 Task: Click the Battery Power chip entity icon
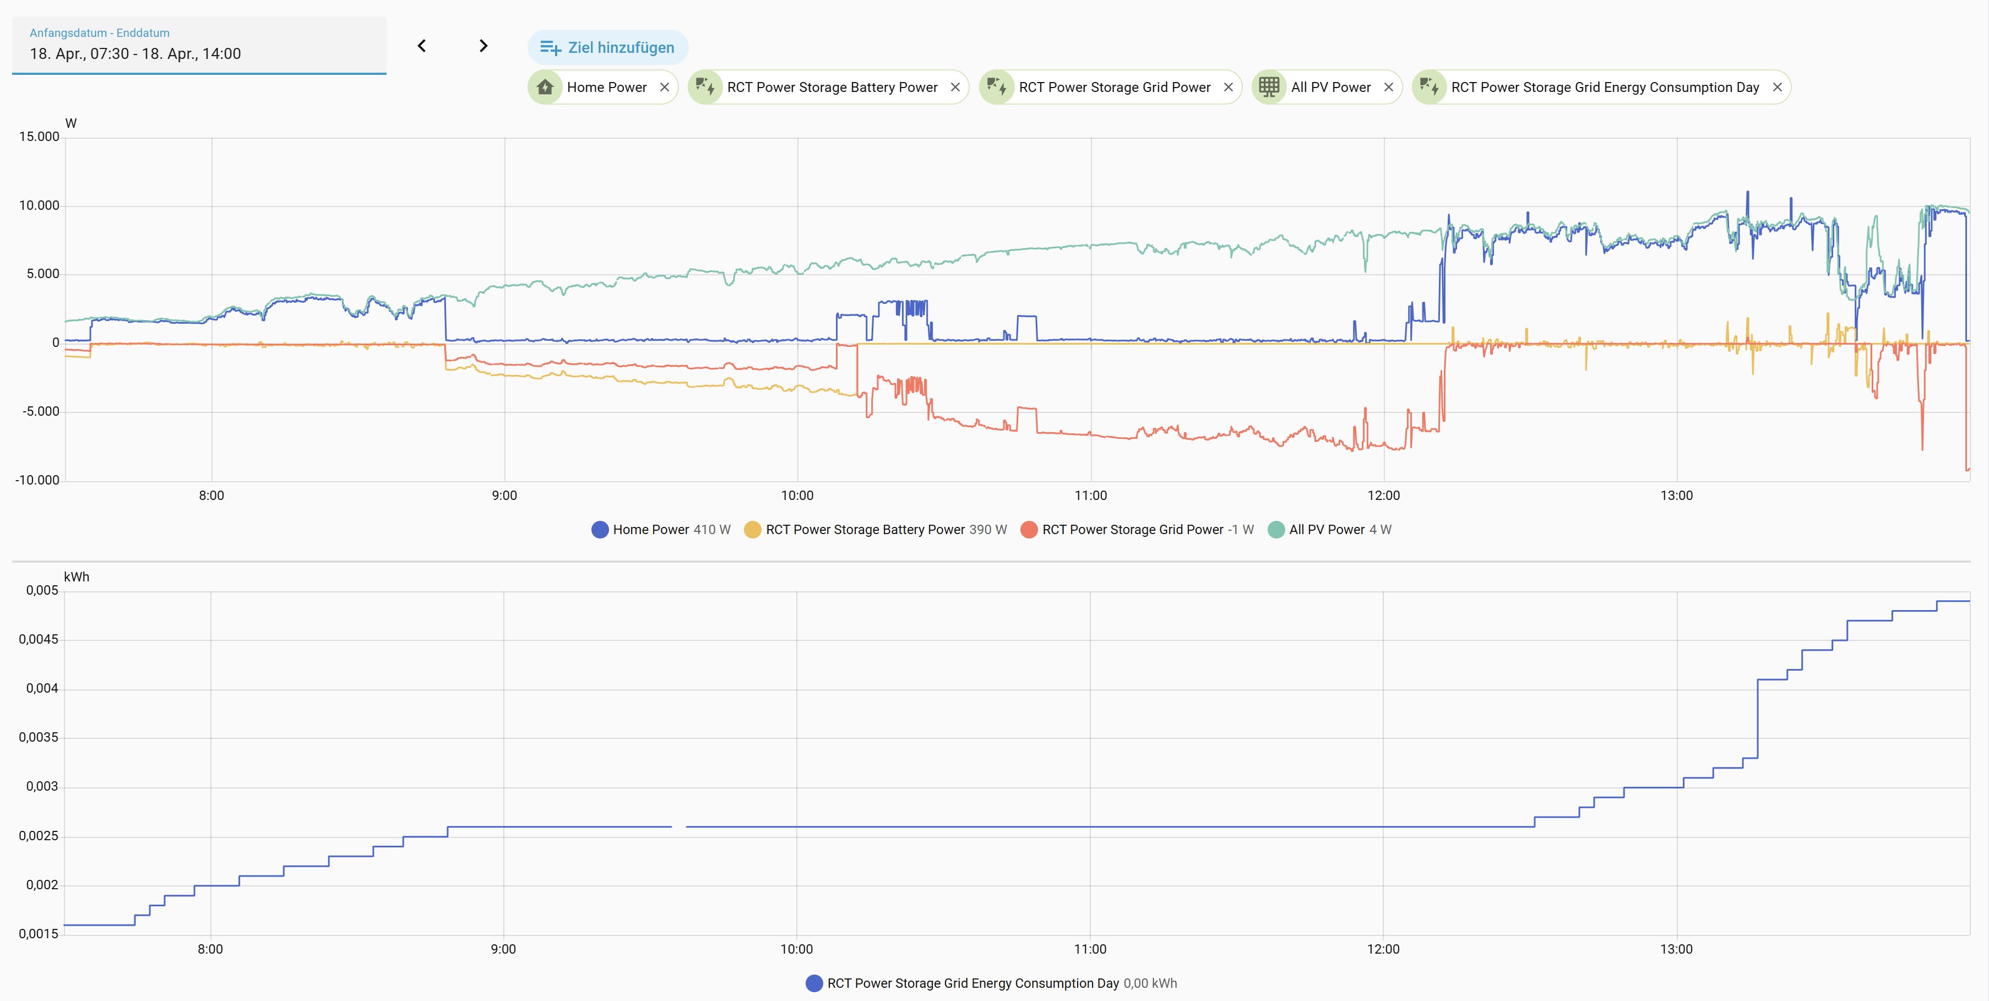pyautogui.click(x=705, y=87)
